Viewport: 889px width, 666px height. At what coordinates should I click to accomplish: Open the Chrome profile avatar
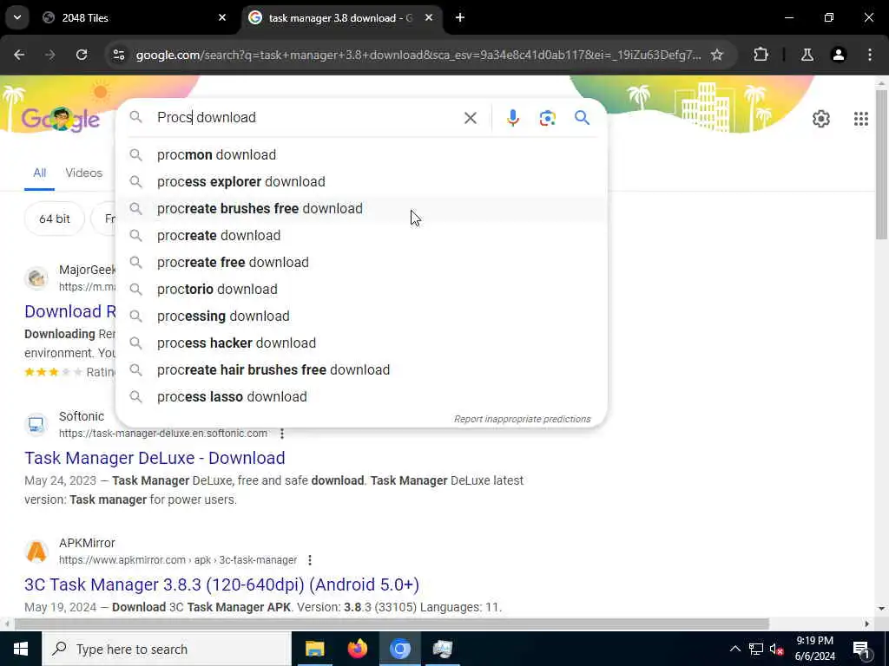pyautogui.click(x=839, y=55)
